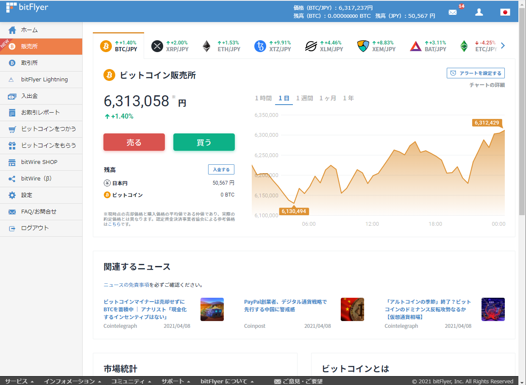Click the BAT triangle coin icon

pyautogui.click(x=416, y=46)
